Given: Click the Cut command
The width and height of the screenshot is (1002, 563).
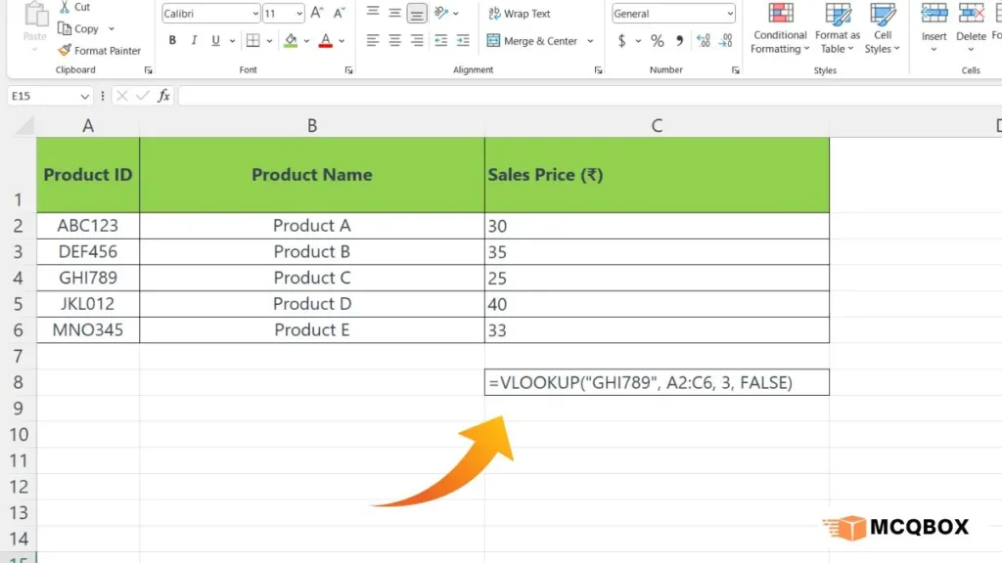Looking at the screenshot, I should click(x=76, y=7).
